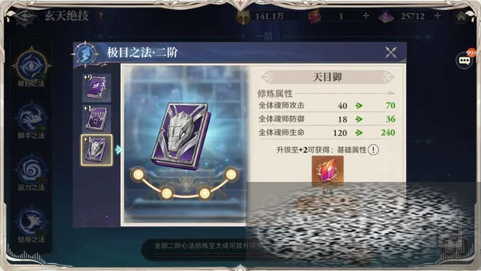
Task: Click the info icon beside 基础属性
Action: tap(373, 149)
